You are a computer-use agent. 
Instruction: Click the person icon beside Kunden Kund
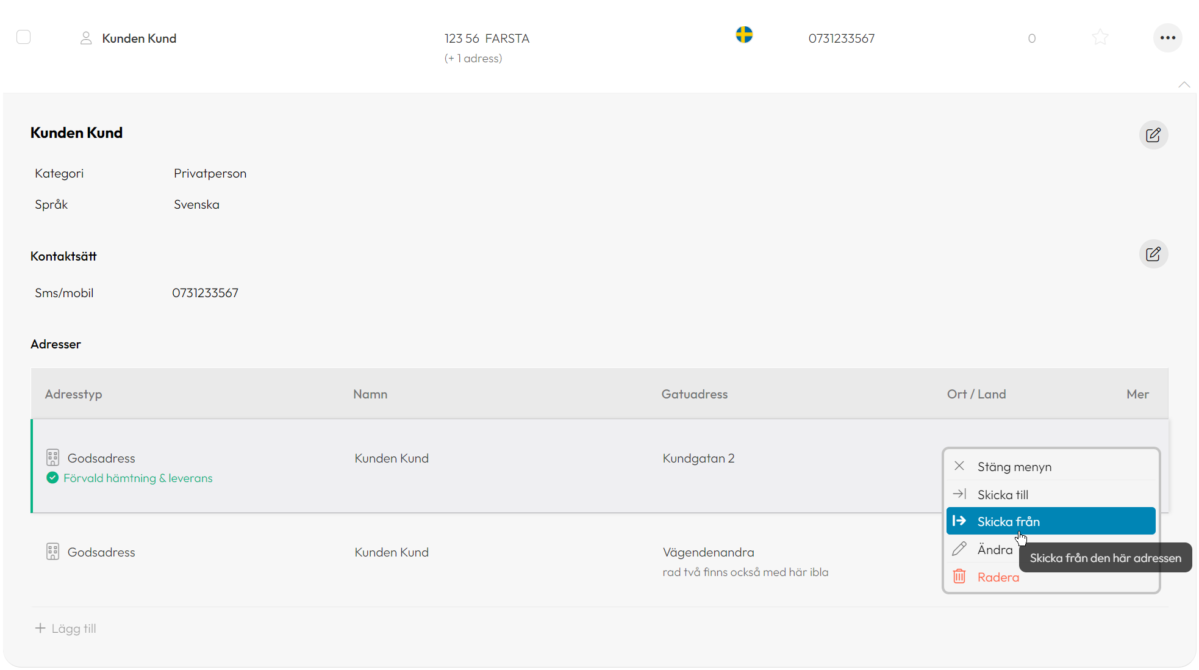pyautogui.click(x=86, y=38)
